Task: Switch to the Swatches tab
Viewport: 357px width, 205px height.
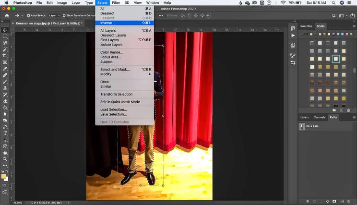Action: point(306,26)
